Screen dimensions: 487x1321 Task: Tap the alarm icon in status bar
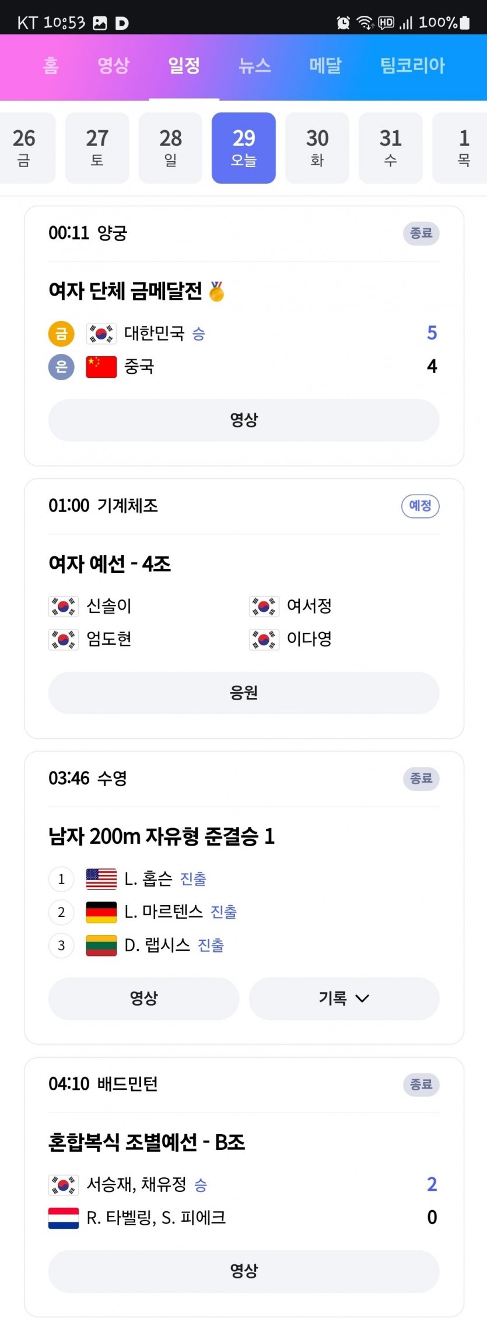(343, 23)
